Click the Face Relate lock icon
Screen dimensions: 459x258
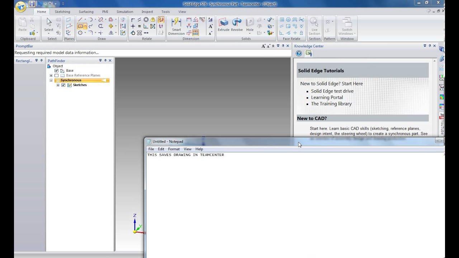click(301, 33)
